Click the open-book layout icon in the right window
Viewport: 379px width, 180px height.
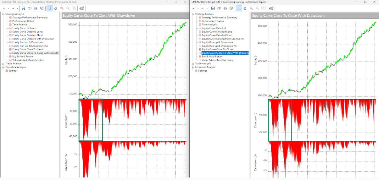coord(219,8)
